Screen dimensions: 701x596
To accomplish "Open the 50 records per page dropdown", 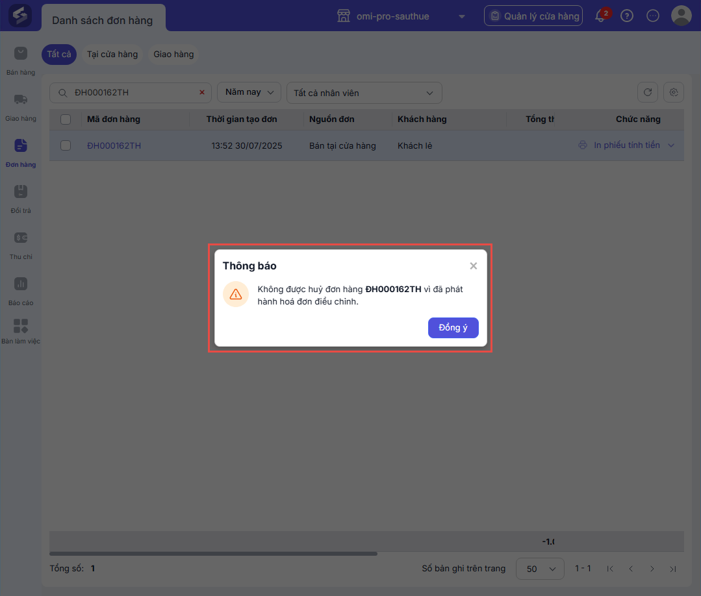I will [x=540, y=569].
